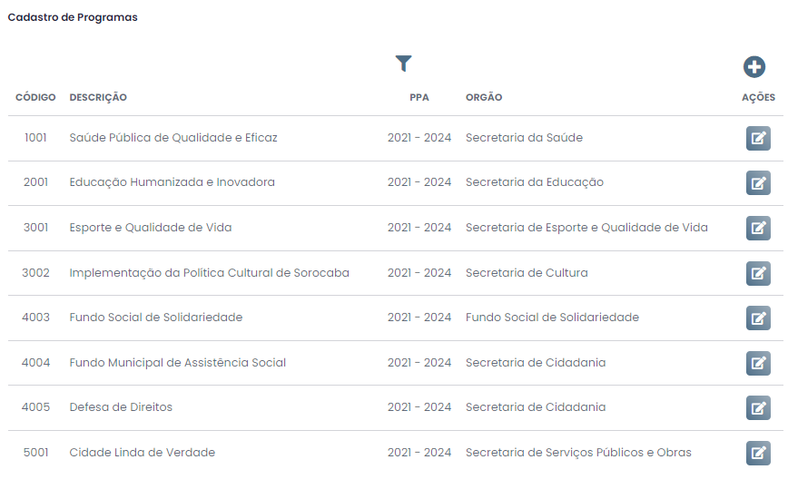This screenshot has width=788, height=489.
Task: Click the PPA column header
Action: [x=419, y=97]
